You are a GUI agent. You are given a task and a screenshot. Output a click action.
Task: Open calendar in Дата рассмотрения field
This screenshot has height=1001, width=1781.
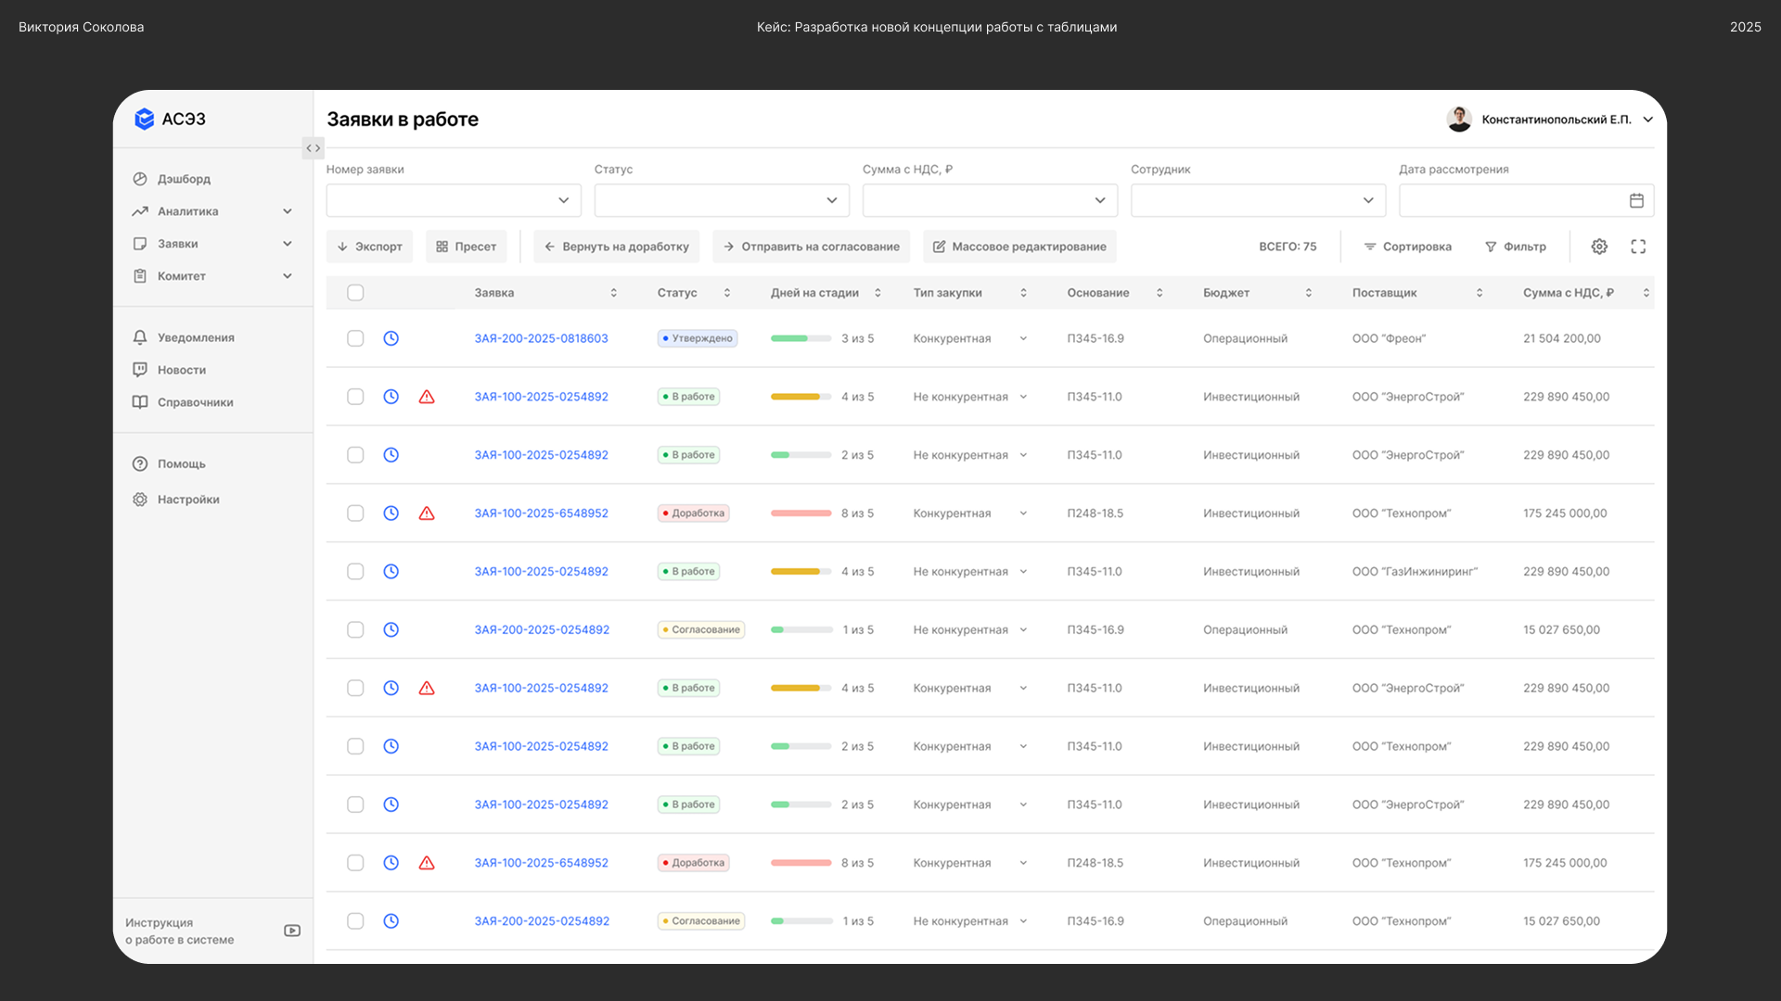(x=1636, y=200)
